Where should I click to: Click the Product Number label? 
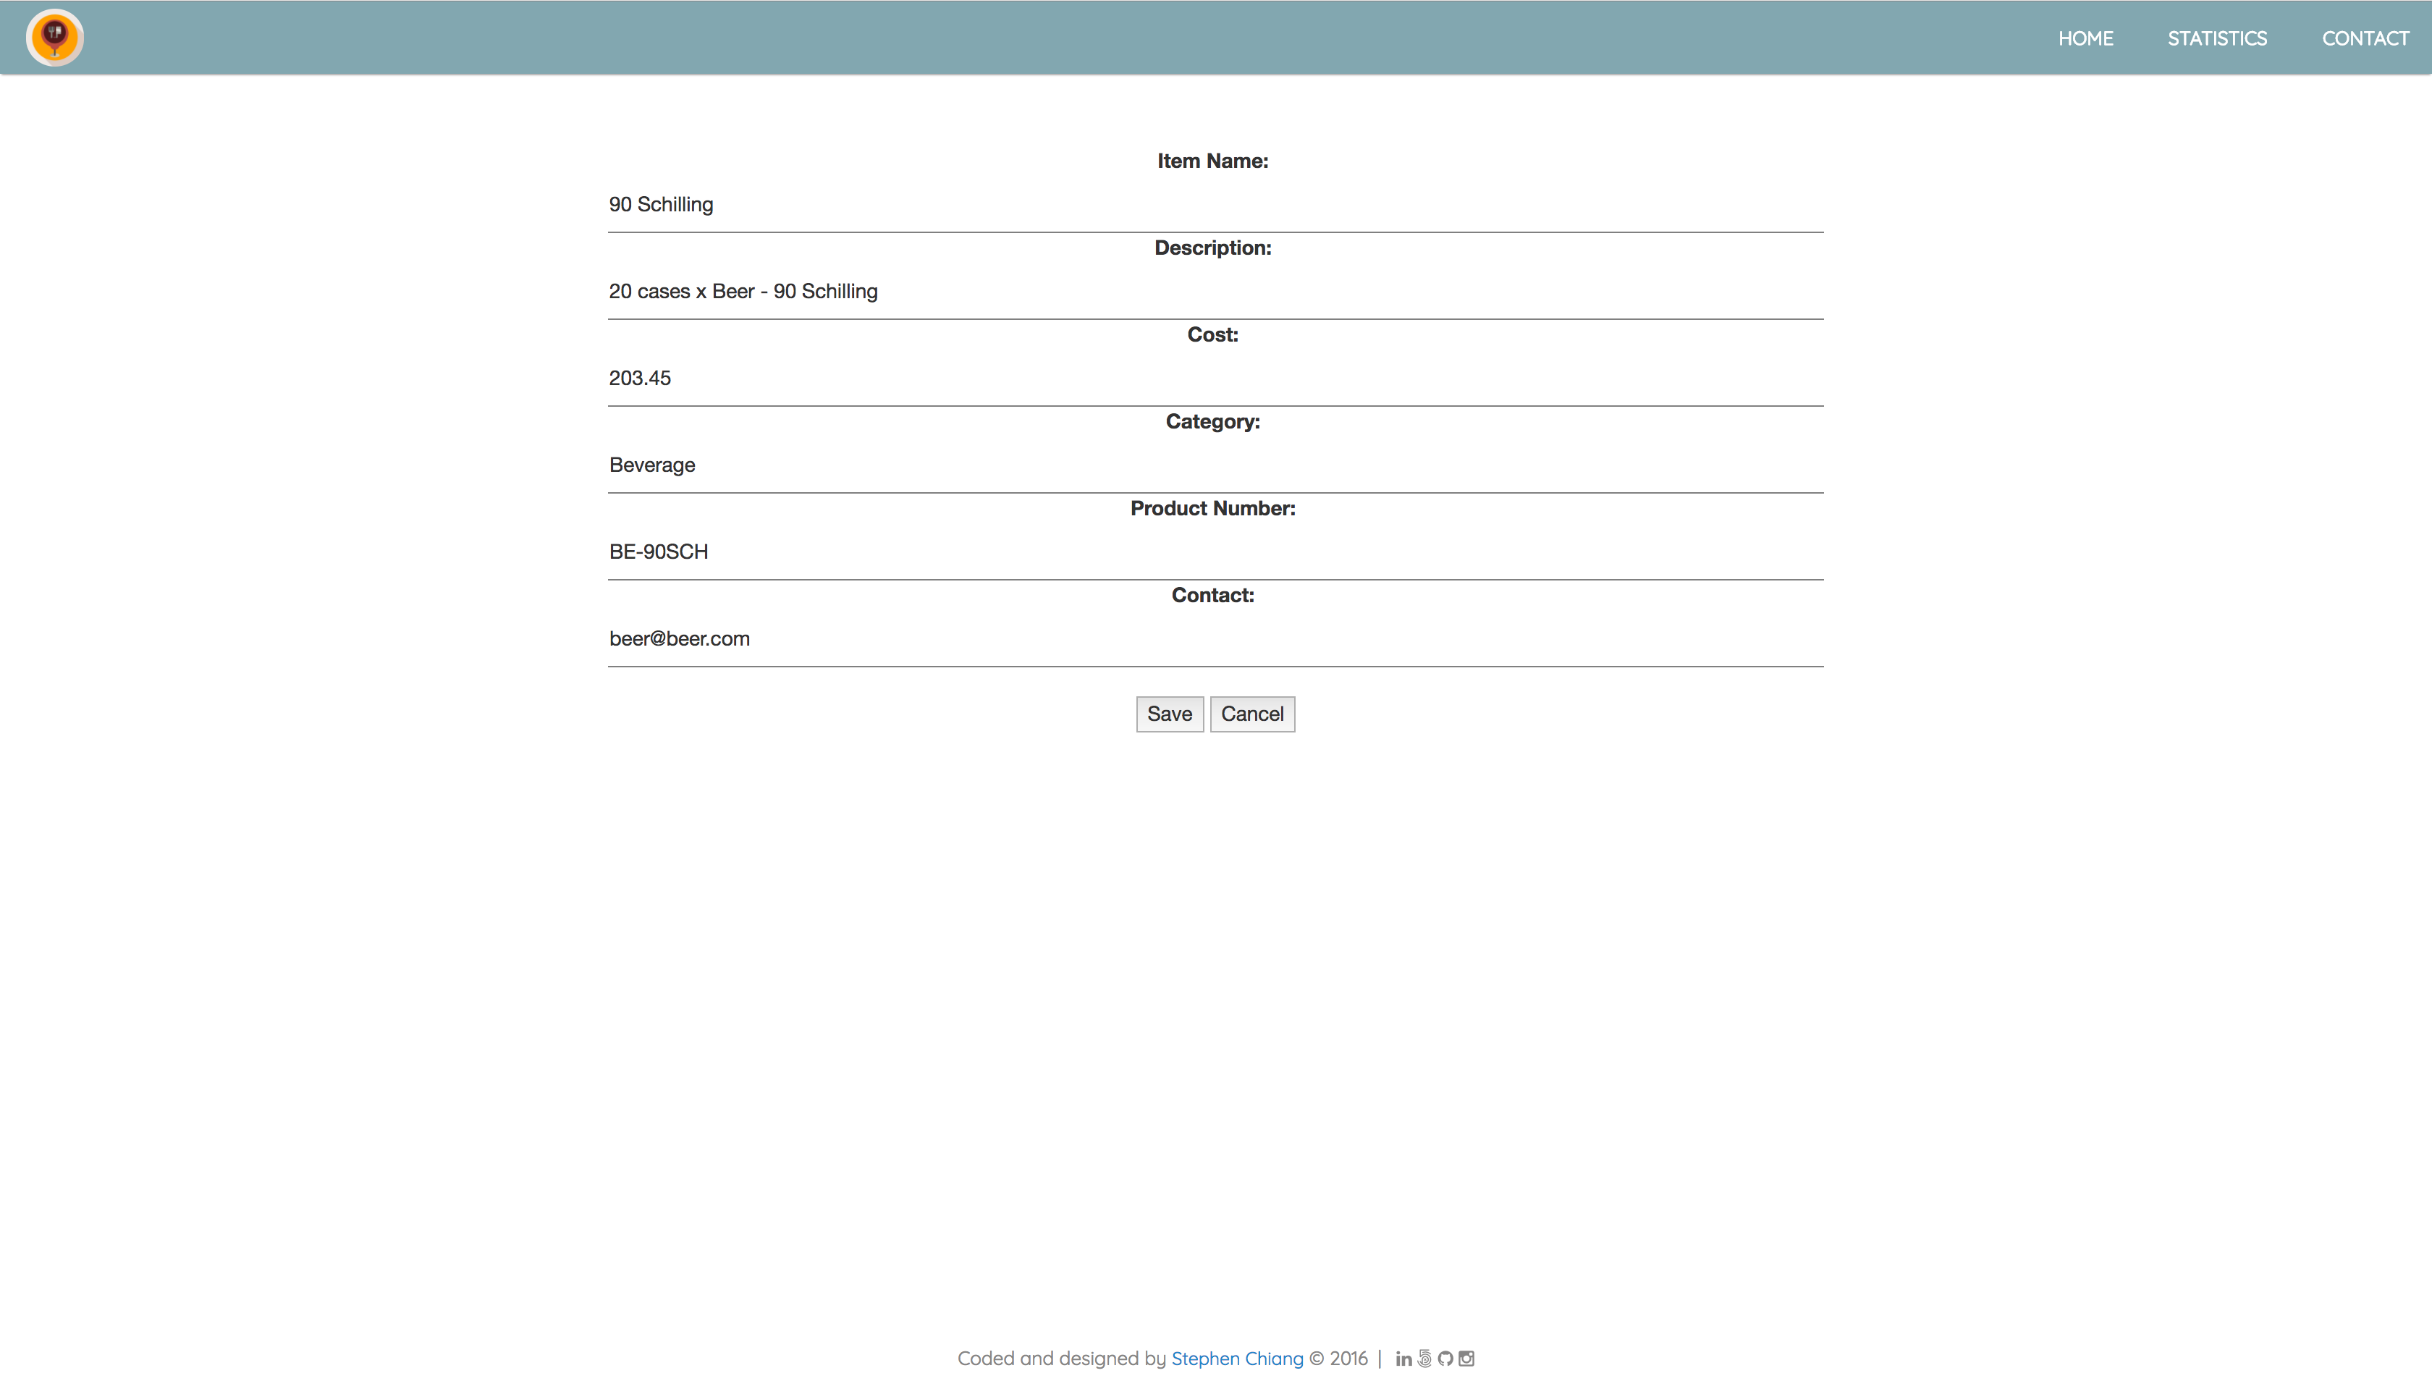pos(1212,508)
